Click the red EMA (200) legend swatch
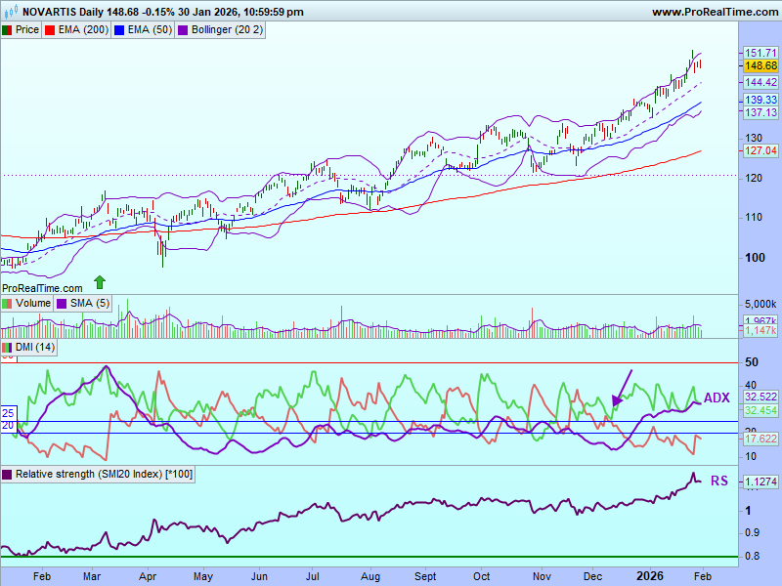 coord(51,30)
